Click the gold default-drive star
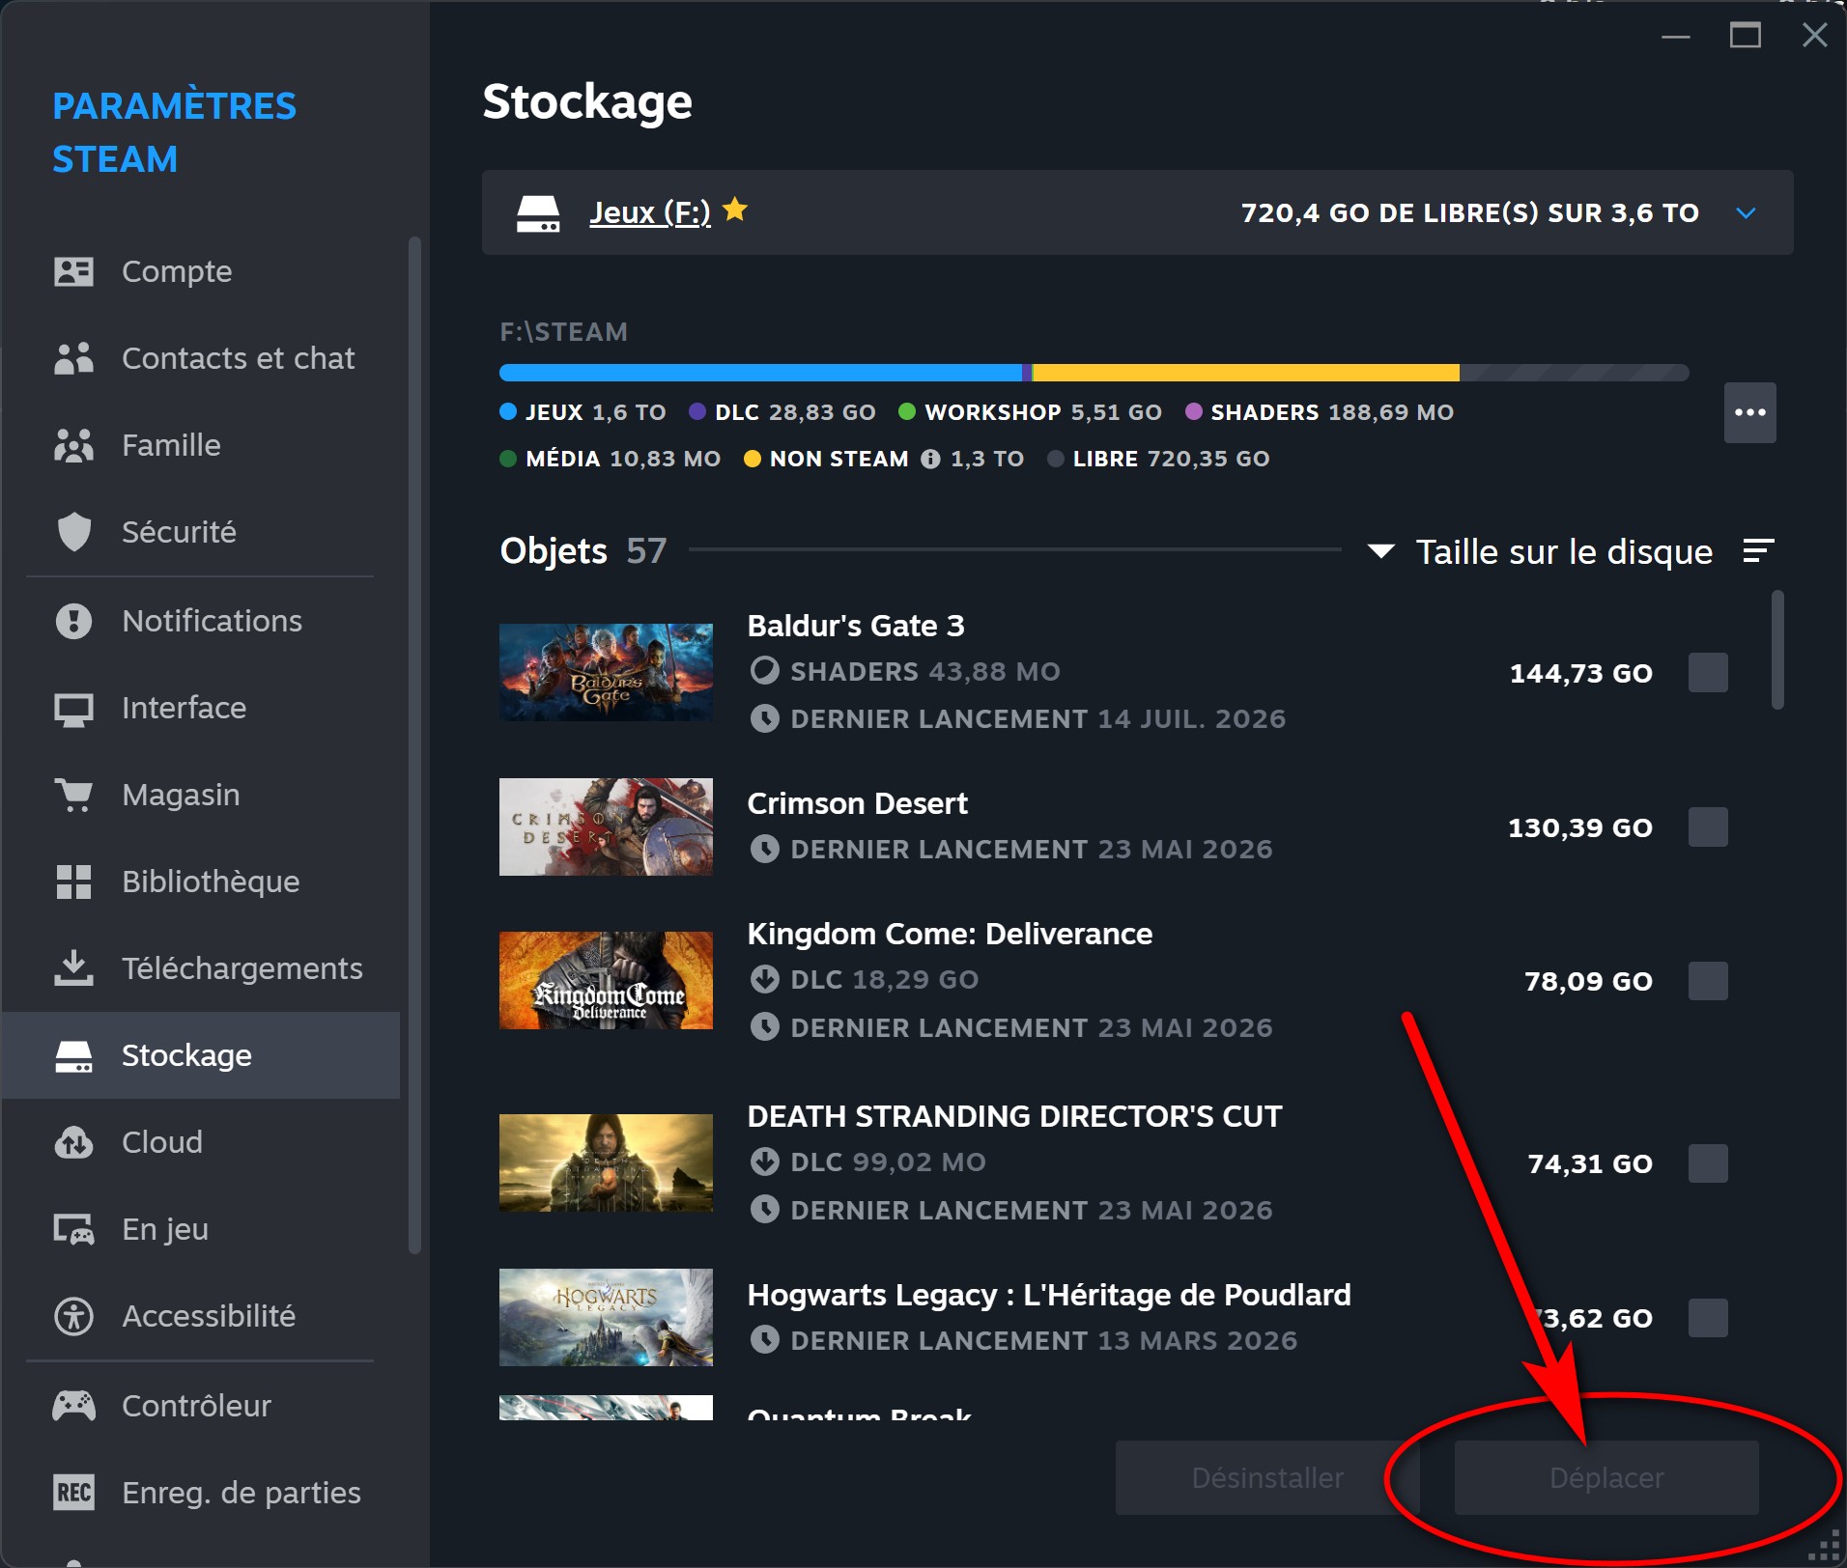Image resolution: width=1847 pixels, height=1568 pixels. [x=735, y=210]
